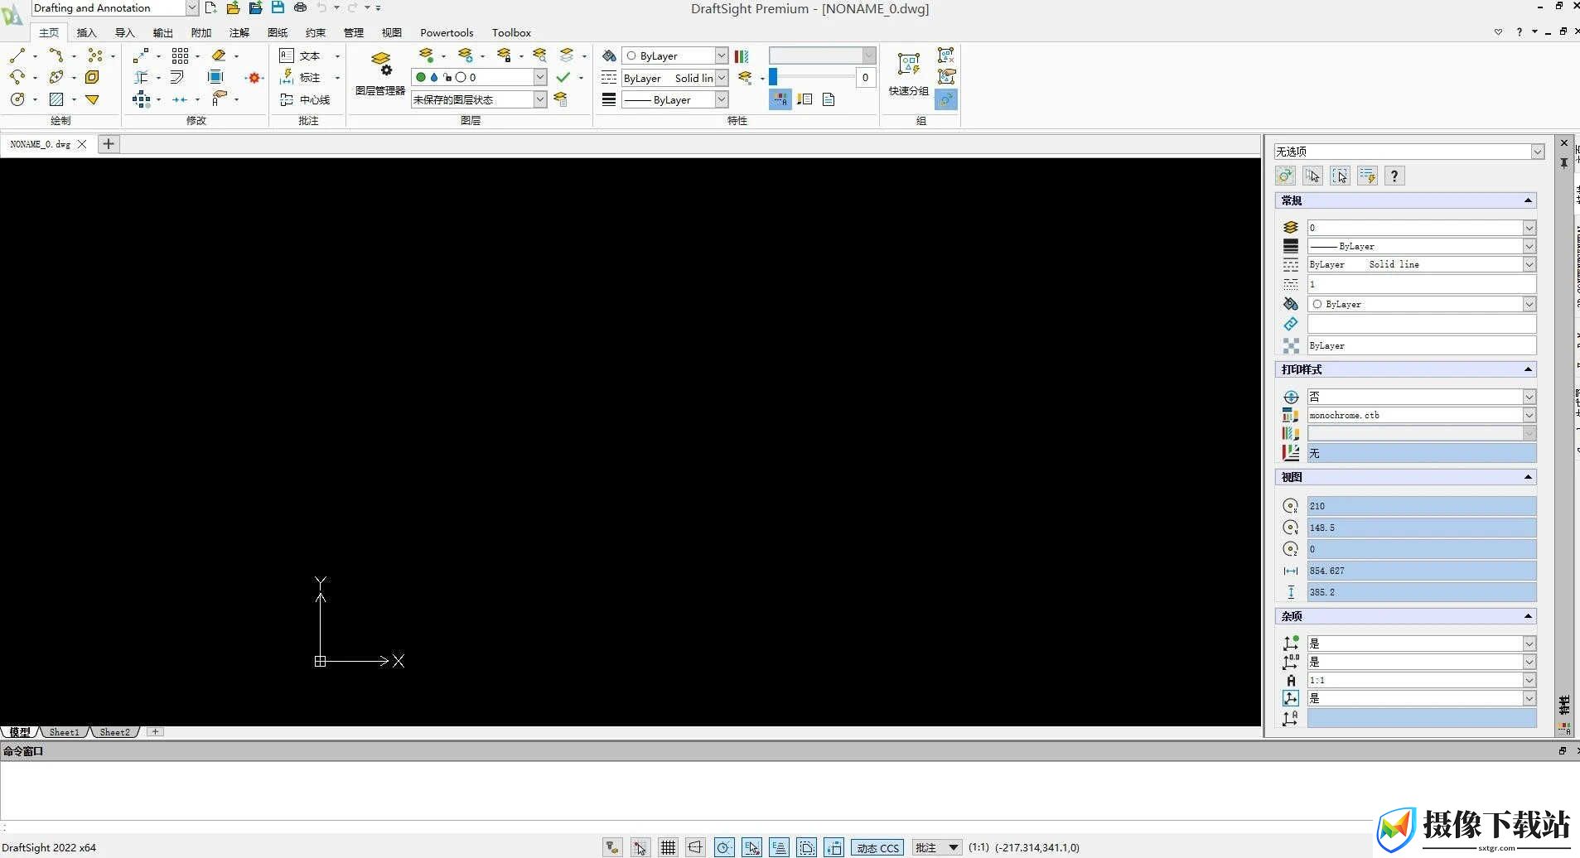Close the NONAME_0.dwg document tab

pyautogui.click(x=82, y=144)
